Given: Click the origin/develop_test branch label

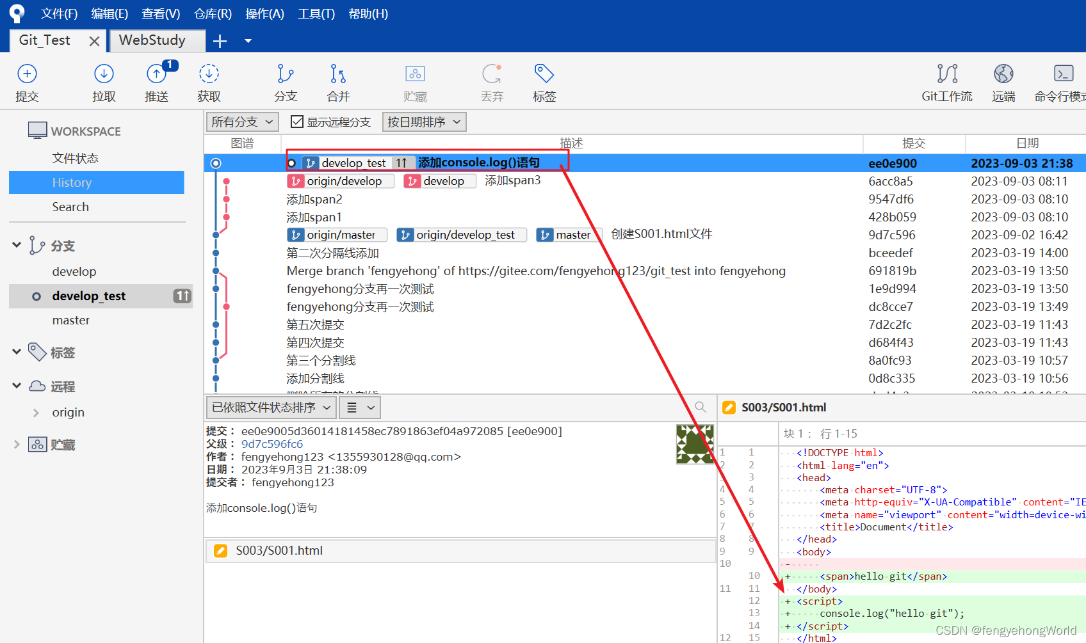Looking at the screenshot, I should tap(462, 235).
